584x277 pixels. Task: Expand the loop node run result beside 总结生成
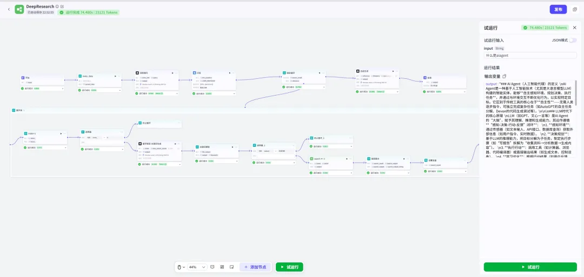[x=323, y=86]
